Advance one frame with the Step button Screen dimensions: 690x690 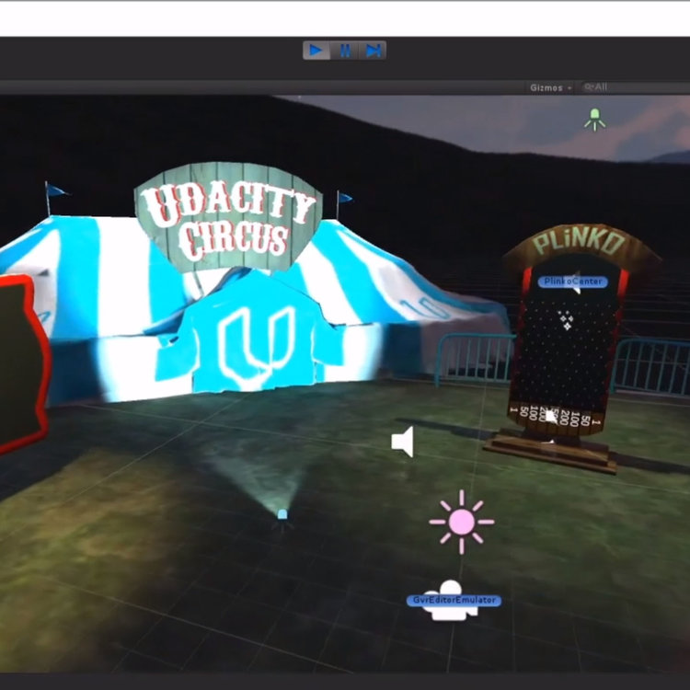(x=374, y=51)
